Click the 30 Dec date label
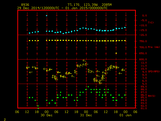The width and height of the screenshot is (161, 121). [x=47, y=115]
